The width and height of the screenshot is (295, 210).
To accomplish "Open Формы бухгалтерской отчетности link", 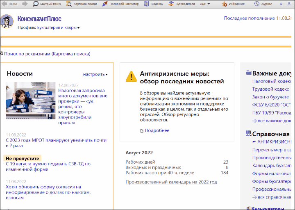I will [272, 181].
